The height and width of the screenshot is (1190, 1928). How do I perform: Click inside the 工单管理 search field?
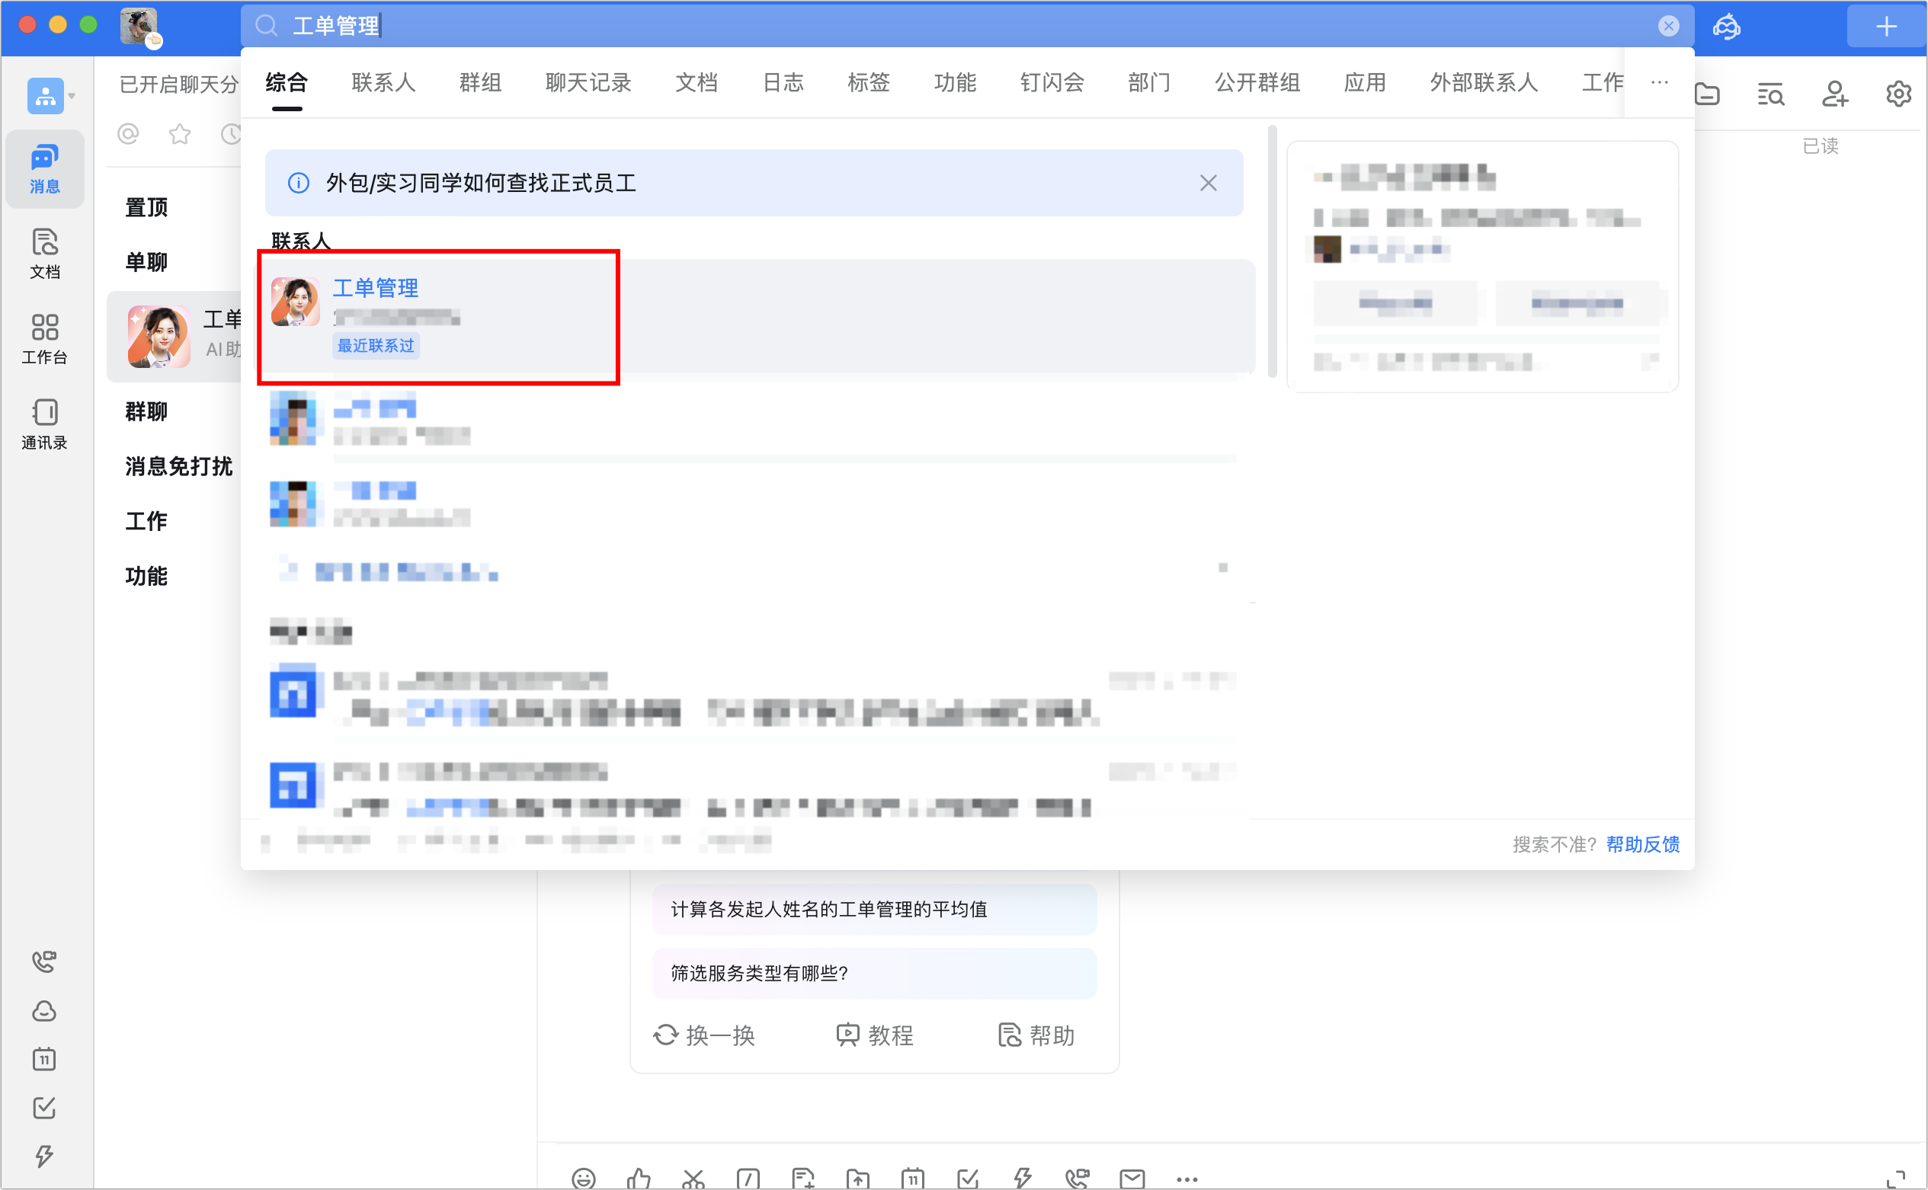click(x=967, y=26)
